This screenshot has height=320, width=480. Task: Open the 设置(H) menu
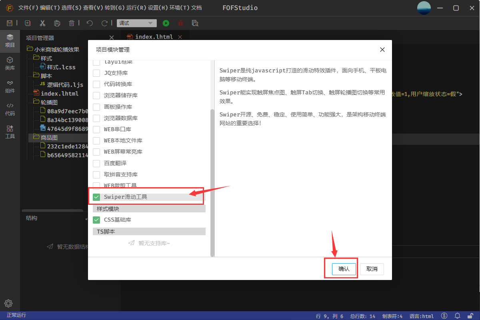(x=158, y=8)
